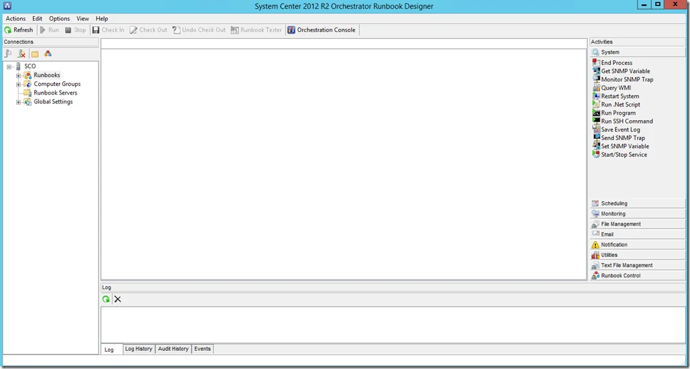The height and width of the screenshot is (369, 690).
Task: Open the Orchestration Console
Action: tap(322, 30)
